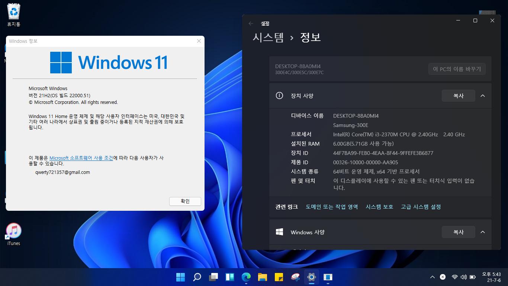
Task: Minimize the Settings window
Action: click(458, 20)
